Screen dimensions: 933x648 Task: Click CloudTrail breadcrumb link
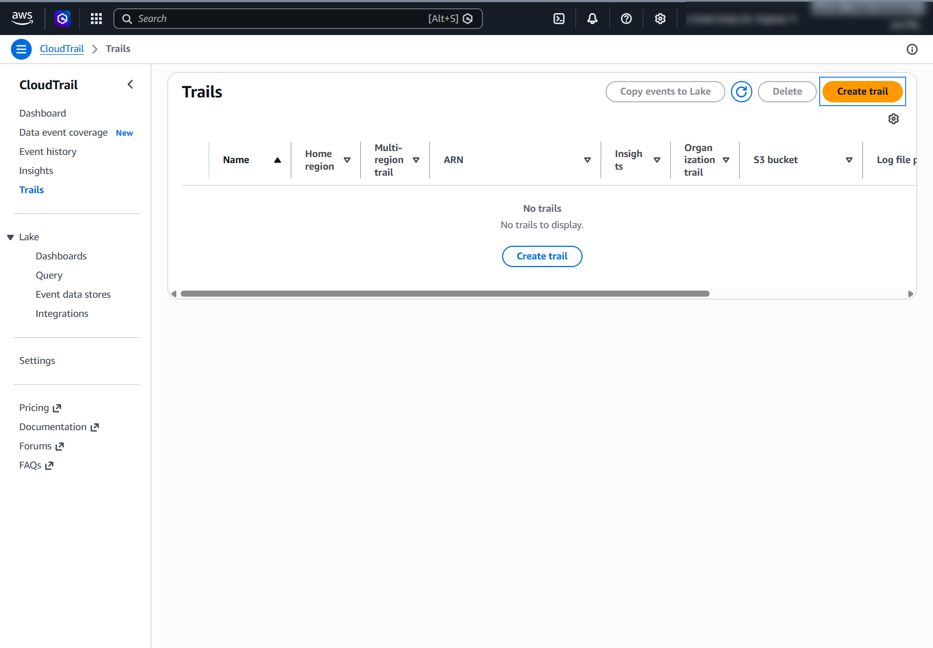62,49
